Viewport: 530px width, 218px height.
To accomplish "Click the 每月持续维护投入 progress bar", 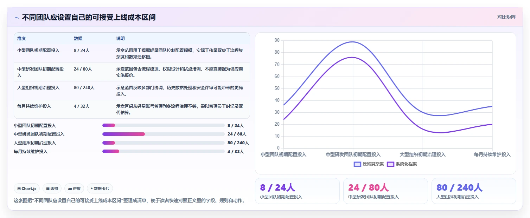I will tap(163, 151).
